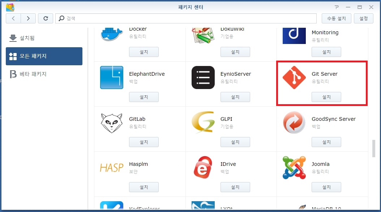Click the package list vertical scrollbar thumb
This screenshot has height=212, width=381.
pyautogui.click(x=374, y=149)
